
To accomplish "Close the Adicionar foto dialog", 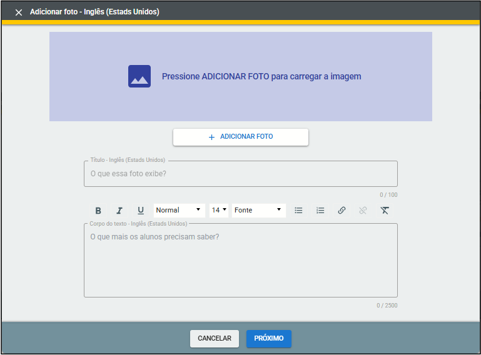I will 19,12.
